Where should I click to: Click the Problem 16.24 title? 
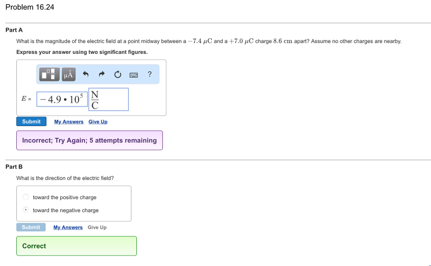pos(29,7)
